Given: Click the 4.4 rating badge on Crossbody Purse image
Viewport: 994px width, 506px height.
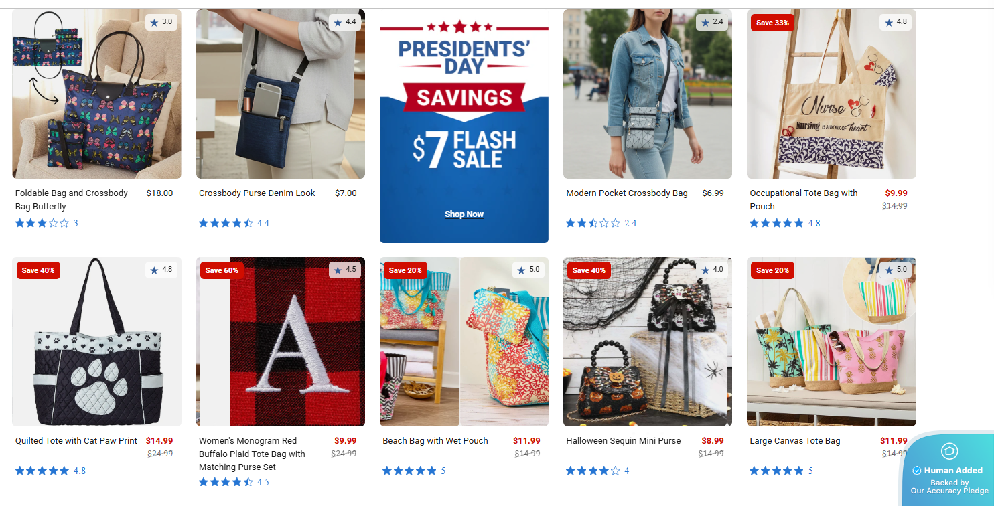Looking at the screenshot, I should [x=345, y=22].
